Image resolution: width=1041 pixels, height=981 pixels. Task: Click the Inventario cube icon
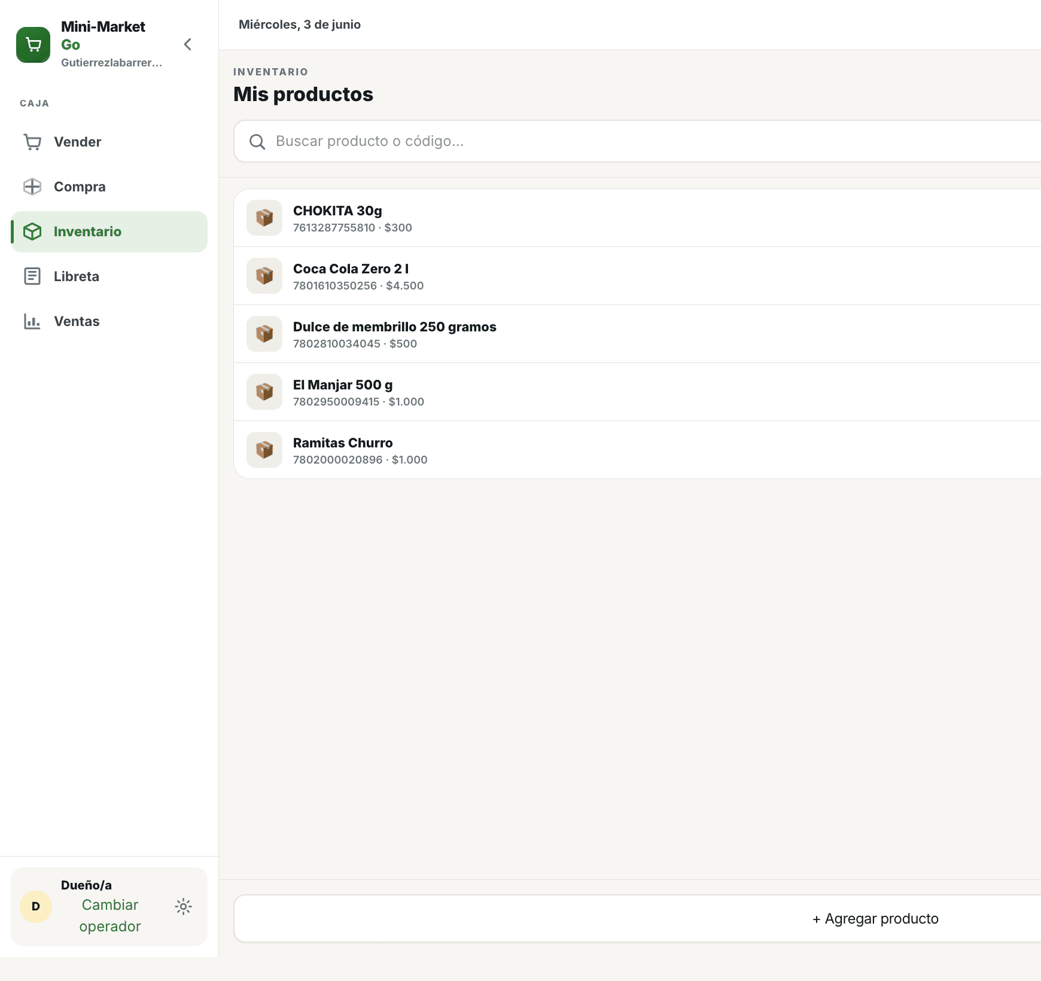tap(32, 231)
